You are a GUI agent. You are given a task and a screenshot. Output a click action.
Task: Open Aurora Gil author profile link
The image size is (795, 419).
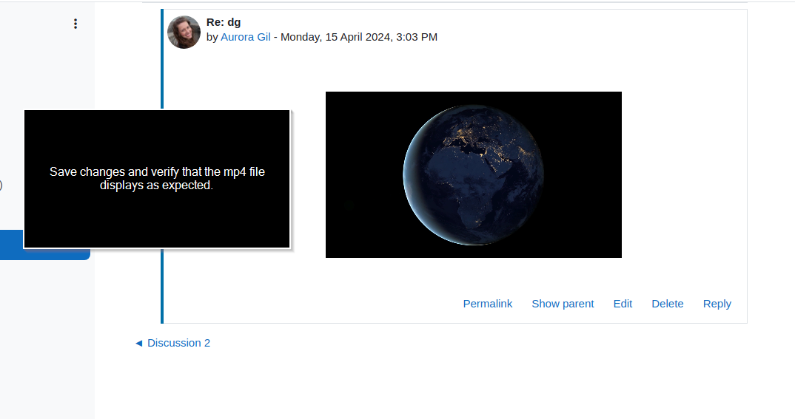tap(246, 37)
